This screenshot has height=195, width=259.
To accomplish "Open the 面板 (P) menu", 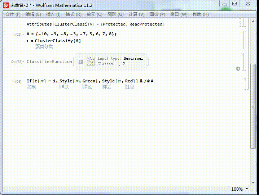I will [x=157, y=14].
